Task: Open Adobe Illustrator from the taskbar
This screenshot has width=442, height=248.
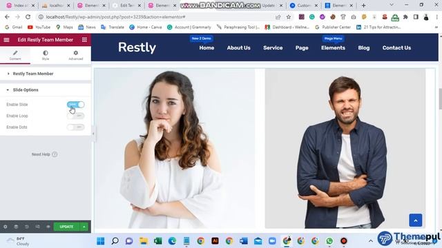Action: pyautogui.click(x=215, y=241)
